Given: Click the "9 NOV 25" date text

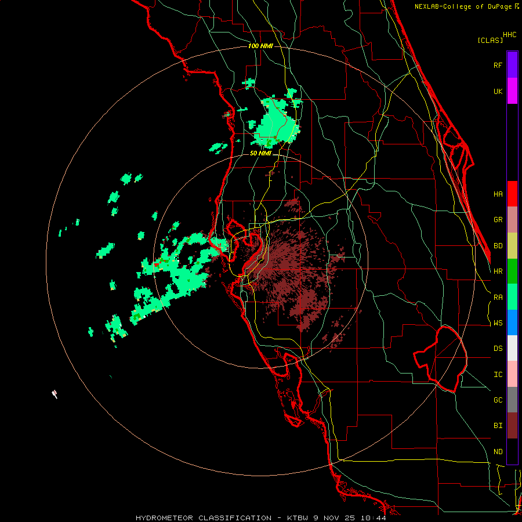Looking at the screenshot, I should (x=333, y=518).
